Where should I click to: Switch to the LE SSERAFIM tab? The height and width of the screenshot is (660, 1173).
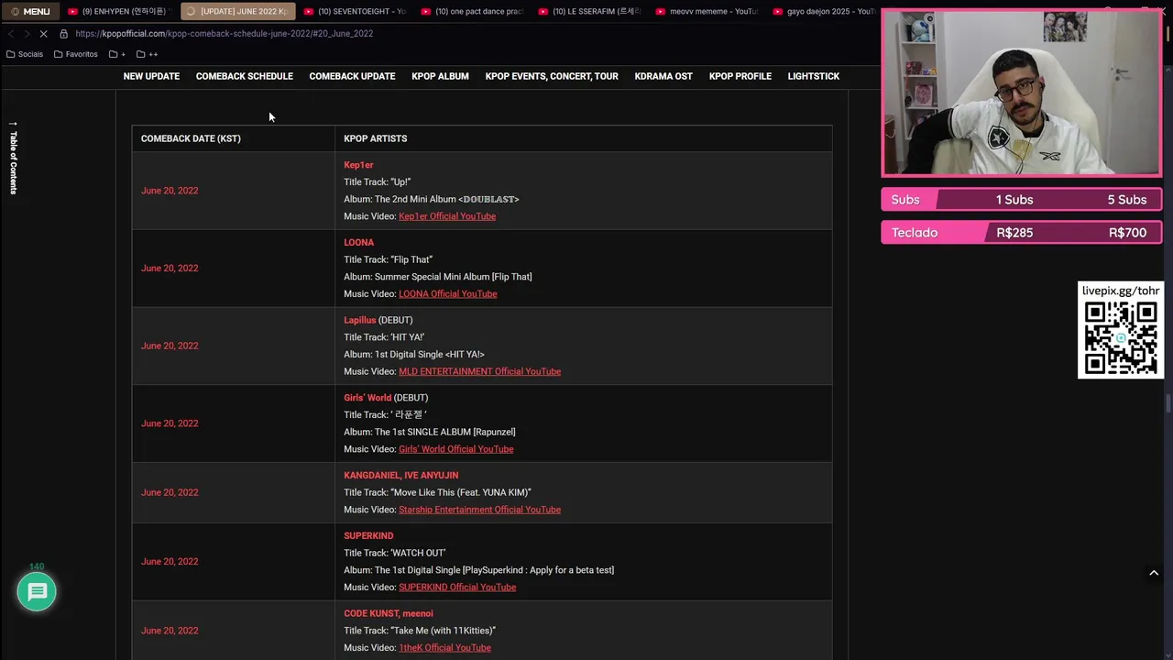590,12
